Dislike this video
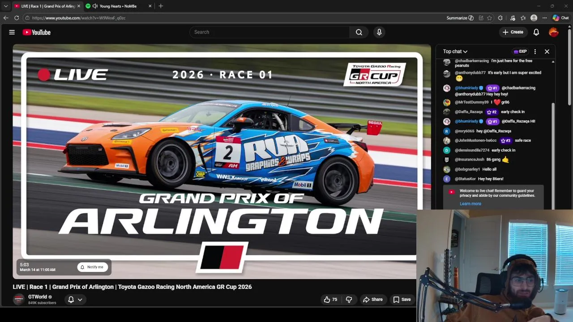The height and width of the screenshot is (322, 573). pos(349,300)
